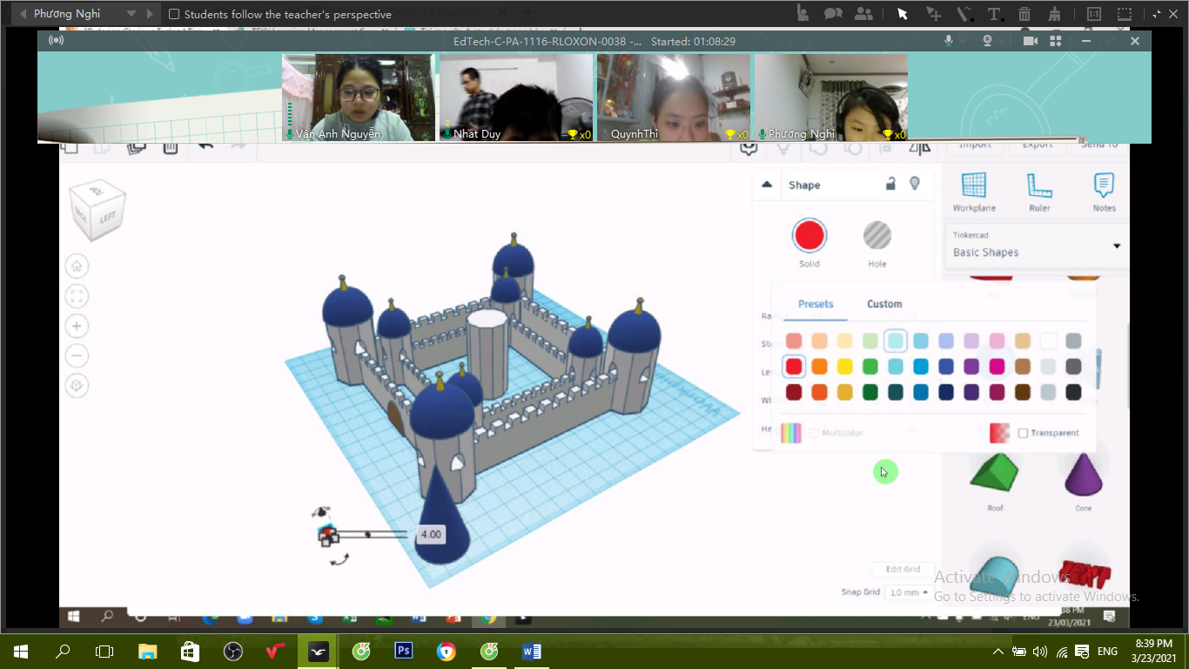Mute the microphone in meeting bar
The height and width of the screenshot is (669, 1189).
(950, 41)
